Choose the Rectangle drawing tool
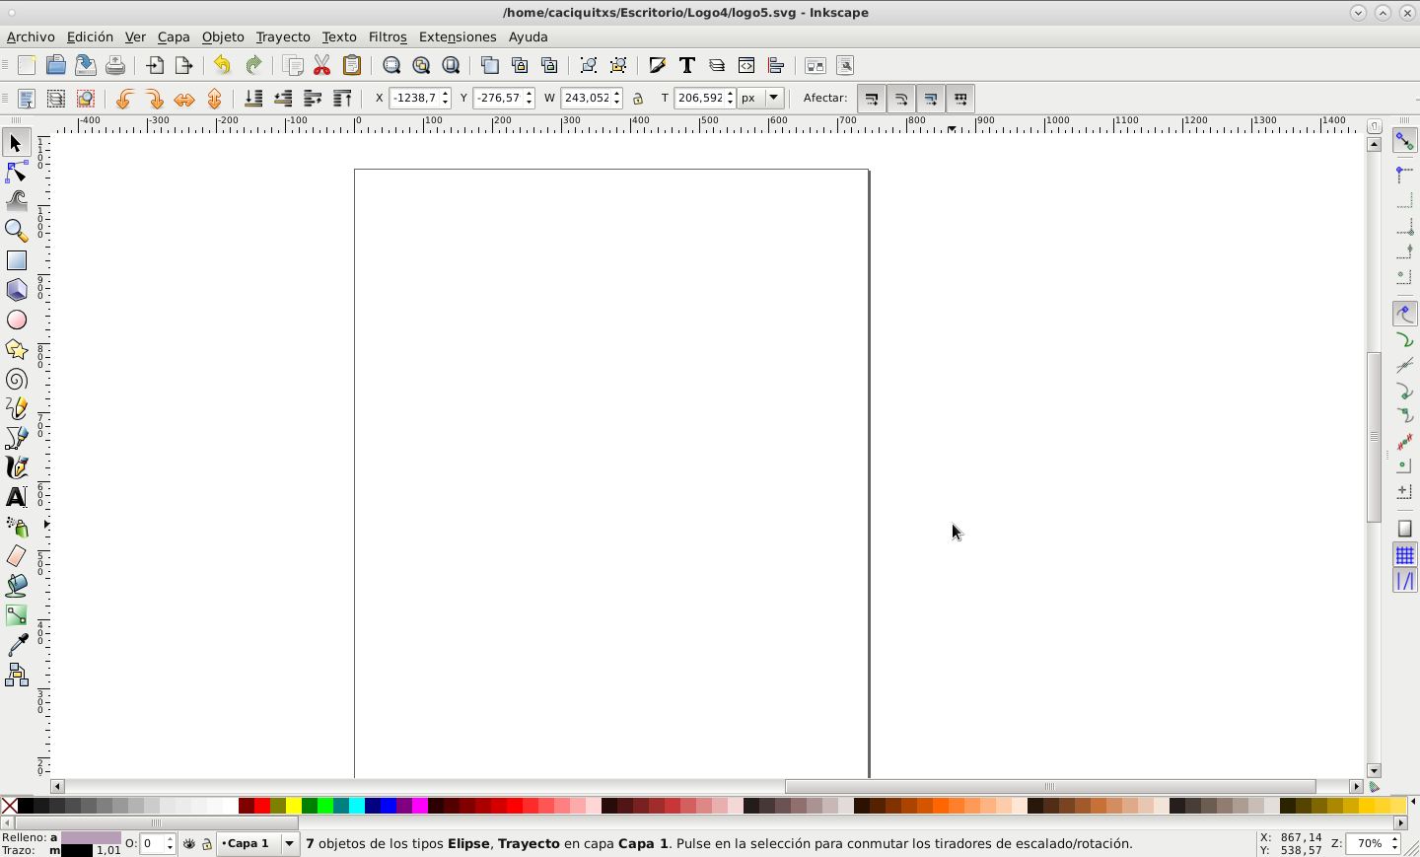The image size is (1420, 857). tap(17, 260)
